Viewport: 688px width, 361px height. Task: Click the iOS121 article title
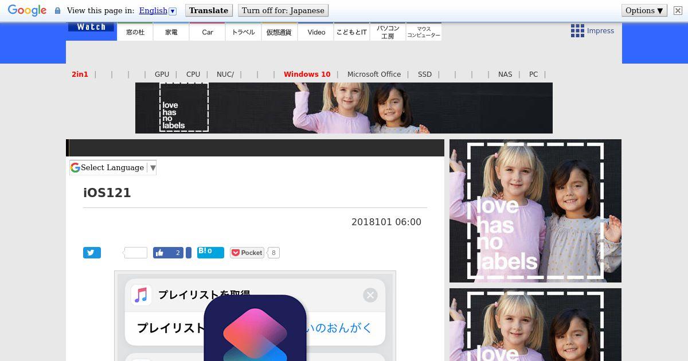point(107,193)
